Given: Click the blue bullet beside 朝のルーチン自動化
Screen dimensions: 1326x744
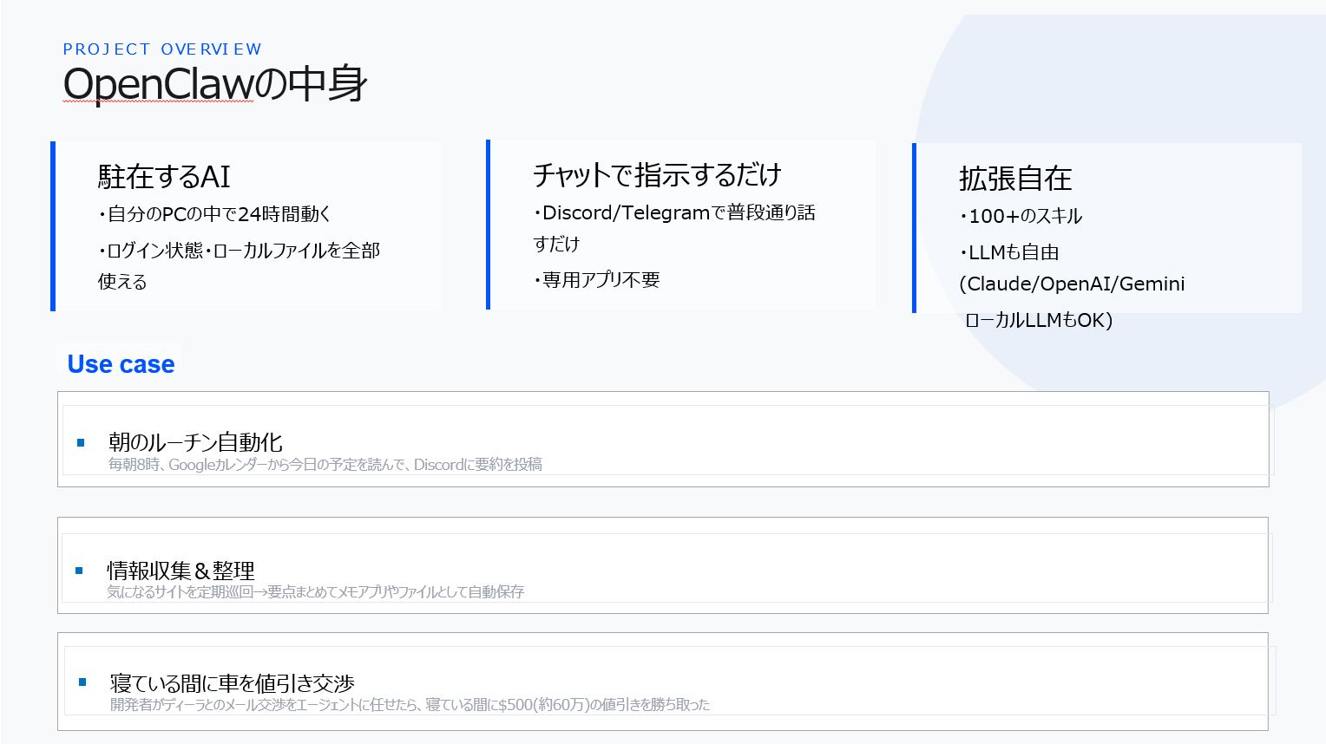Looking at the screenshot, I should pos(82,443).
